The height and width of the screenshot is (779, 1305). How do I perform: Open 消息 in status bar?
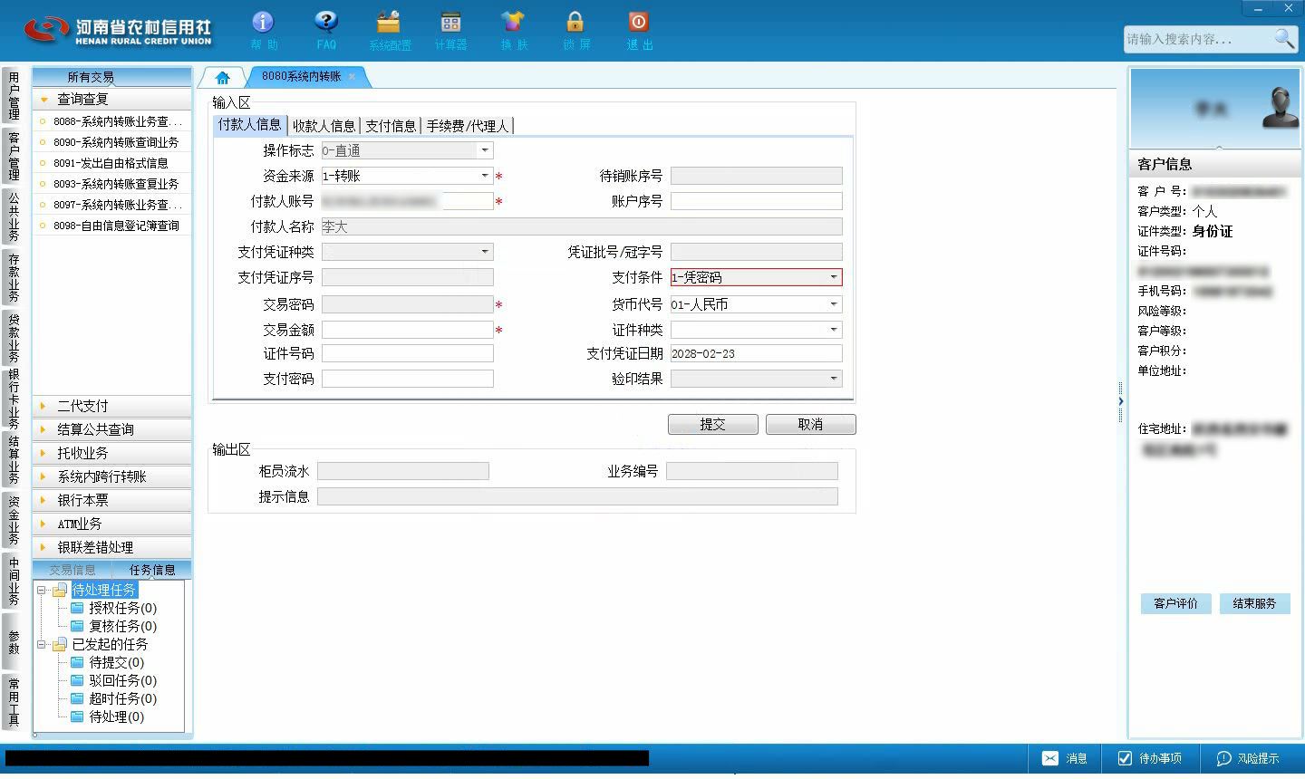point(1065,758)
